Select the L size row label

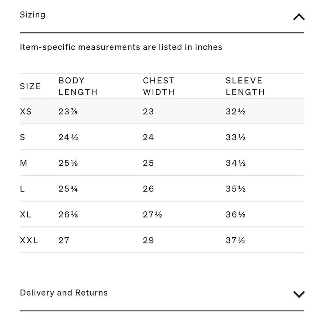pyautogui.click(x=22, y=189)
